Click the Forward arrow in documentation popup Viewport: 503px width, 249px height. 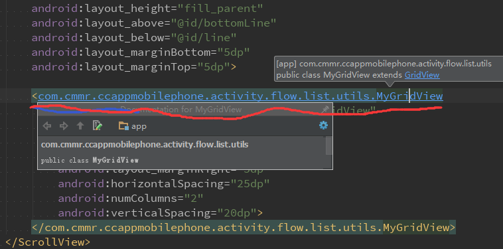(64, 126)
